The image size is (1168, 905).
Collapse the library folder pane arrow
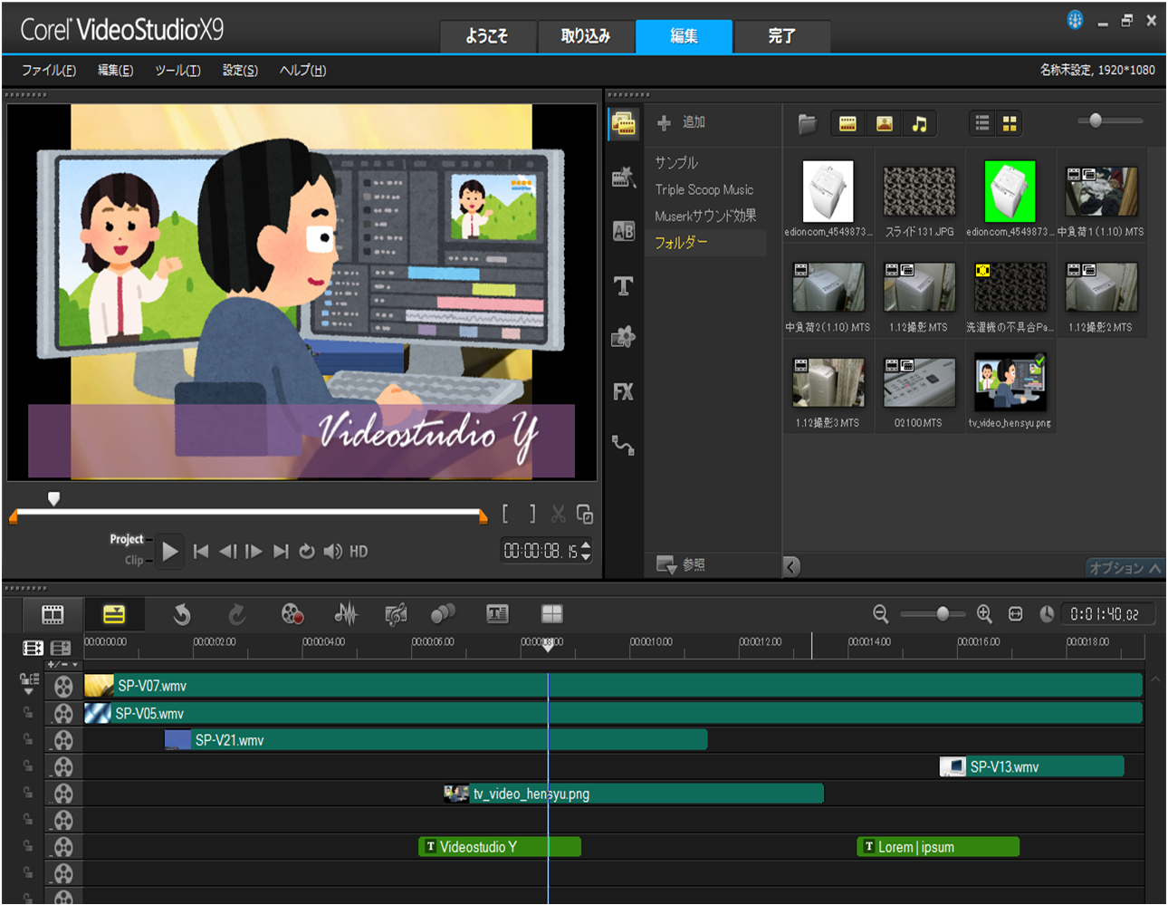[x=791, y=566]
